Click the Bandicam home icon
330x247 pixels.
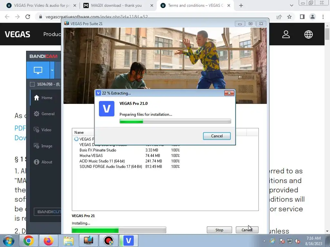point(37,98)
